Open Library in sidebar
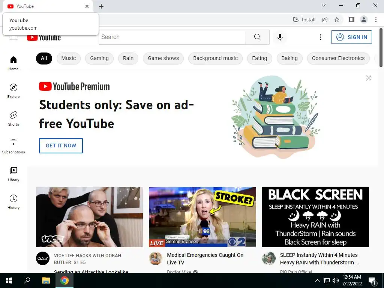 click(13, 174)
